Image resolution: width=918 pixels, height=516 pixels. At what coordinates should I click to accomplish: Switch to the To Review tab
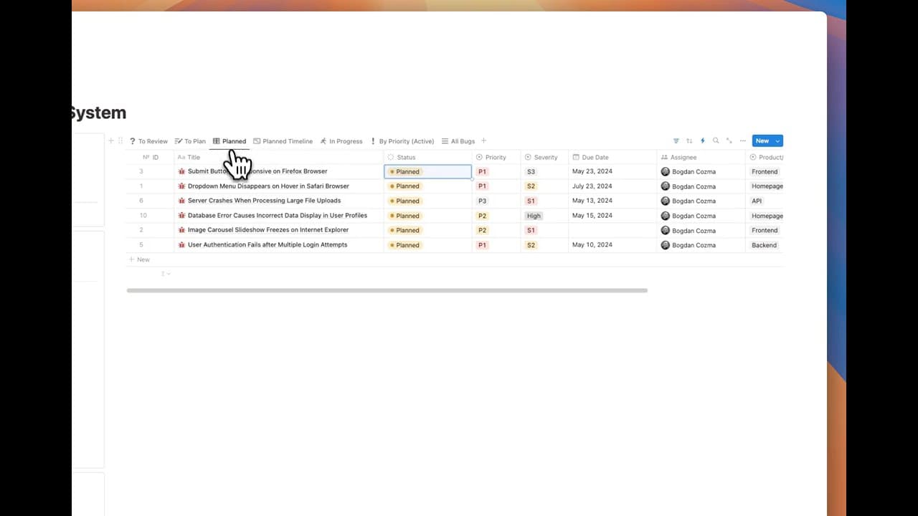148,141
